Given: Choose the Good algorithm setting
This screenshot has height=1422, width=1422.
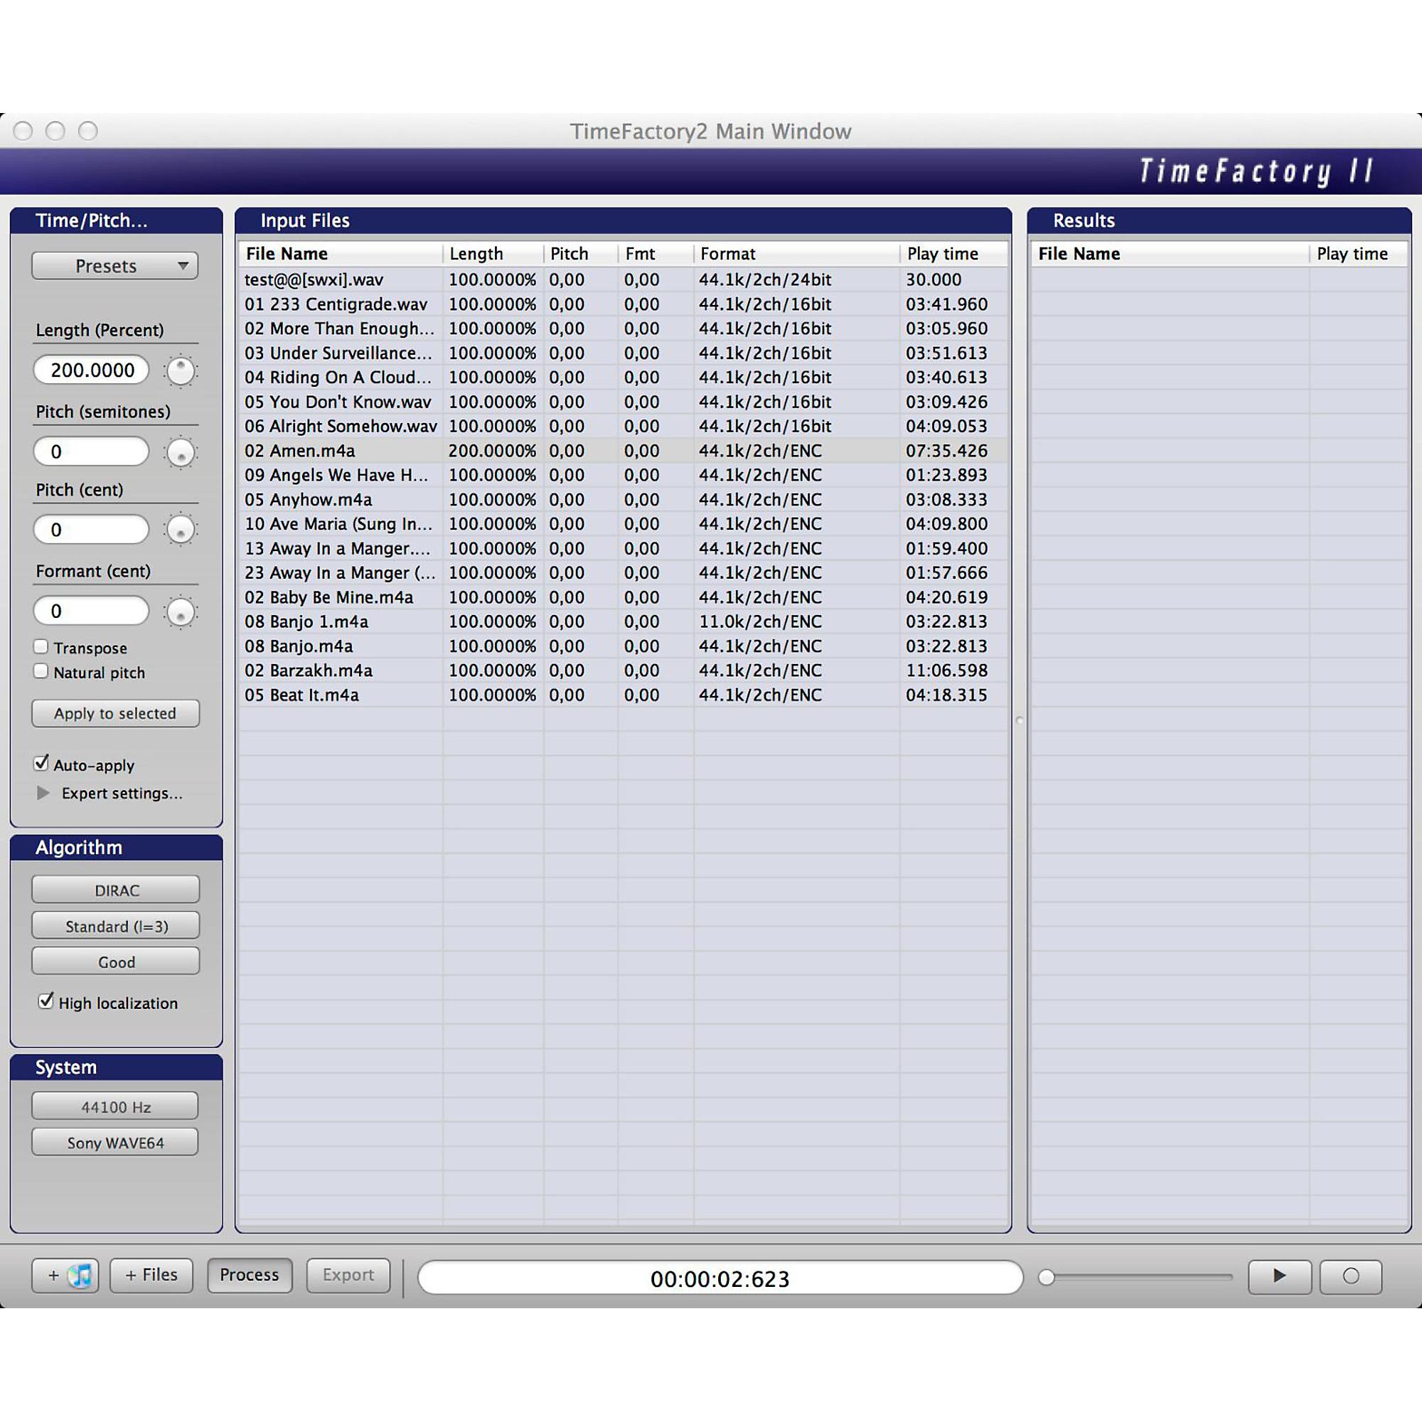Looking at the screenshot, I should (114, 961).
